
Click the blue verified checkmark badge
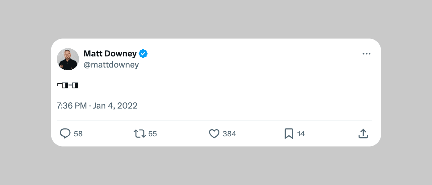pos(143,54)
